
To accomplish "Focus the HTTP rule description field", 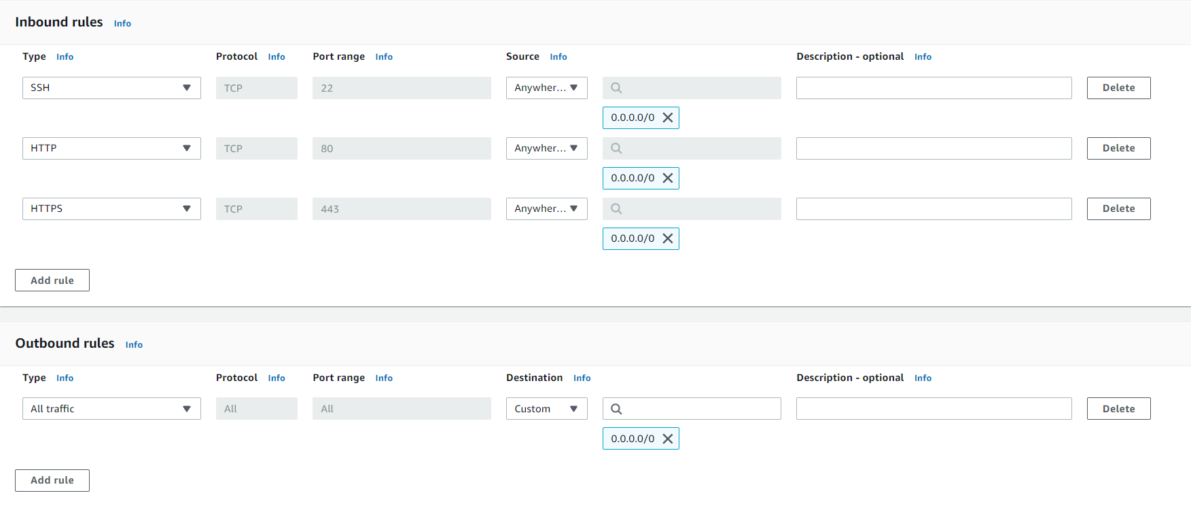I will [934, 148].
